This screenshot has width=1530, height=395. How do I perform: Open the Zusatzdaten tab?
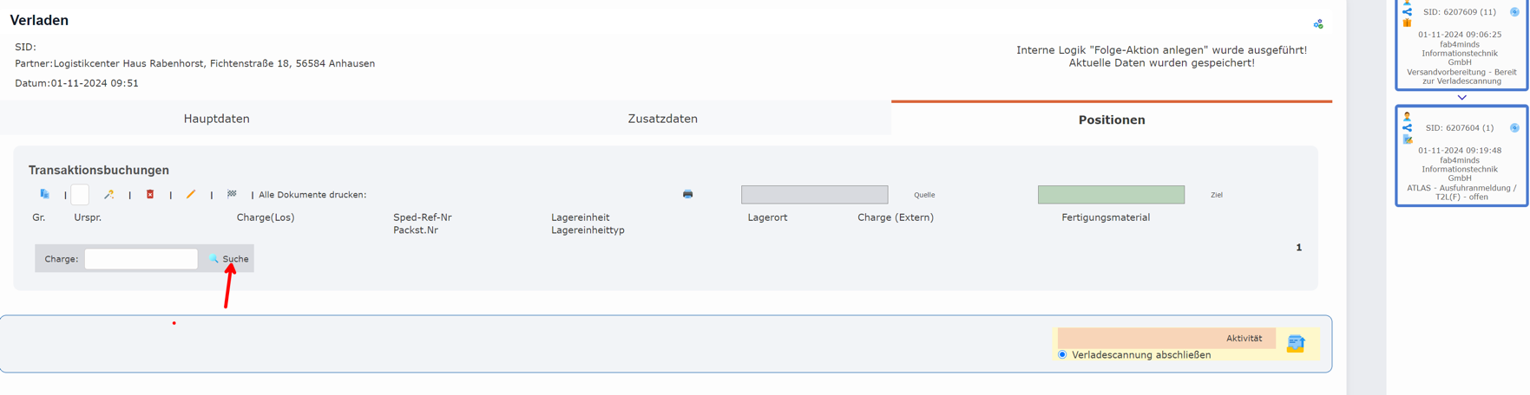coord(663,119)
